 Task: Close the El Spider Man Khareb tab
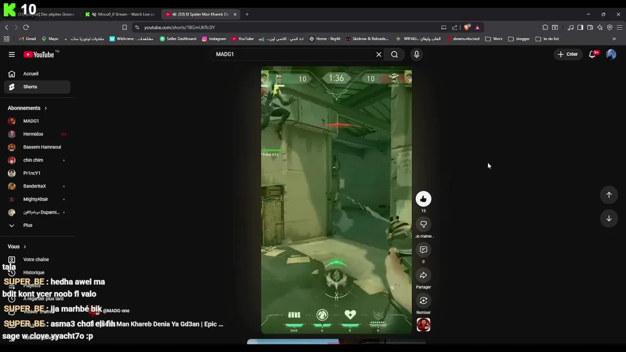click(x=235, y=14)
